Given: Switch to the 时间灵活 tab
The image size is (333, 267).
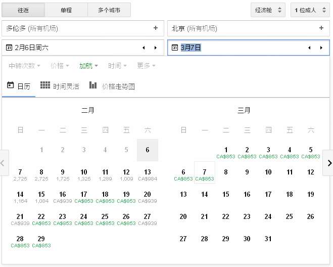Looking at the screenshot, I should 60,86.
